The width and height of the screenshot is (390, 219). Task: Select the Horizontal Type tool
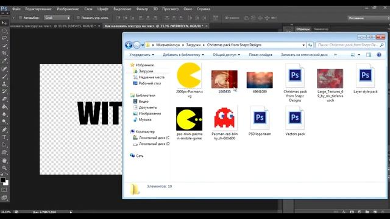pyautogui.click(x=4, y=137)
